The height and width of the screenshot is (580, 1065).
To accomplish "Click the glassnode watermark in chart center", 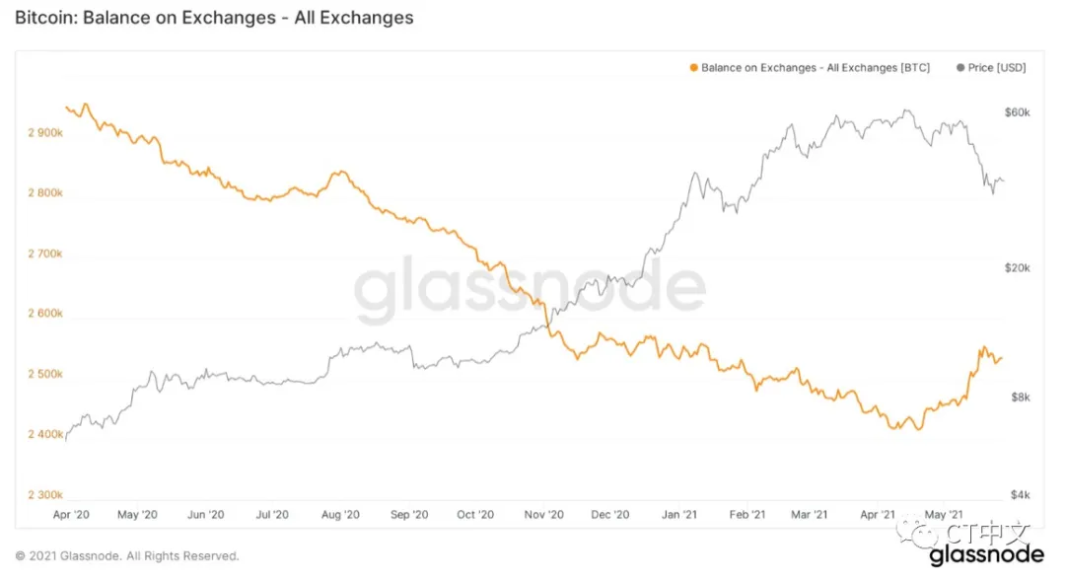I will tap(530, 291).
